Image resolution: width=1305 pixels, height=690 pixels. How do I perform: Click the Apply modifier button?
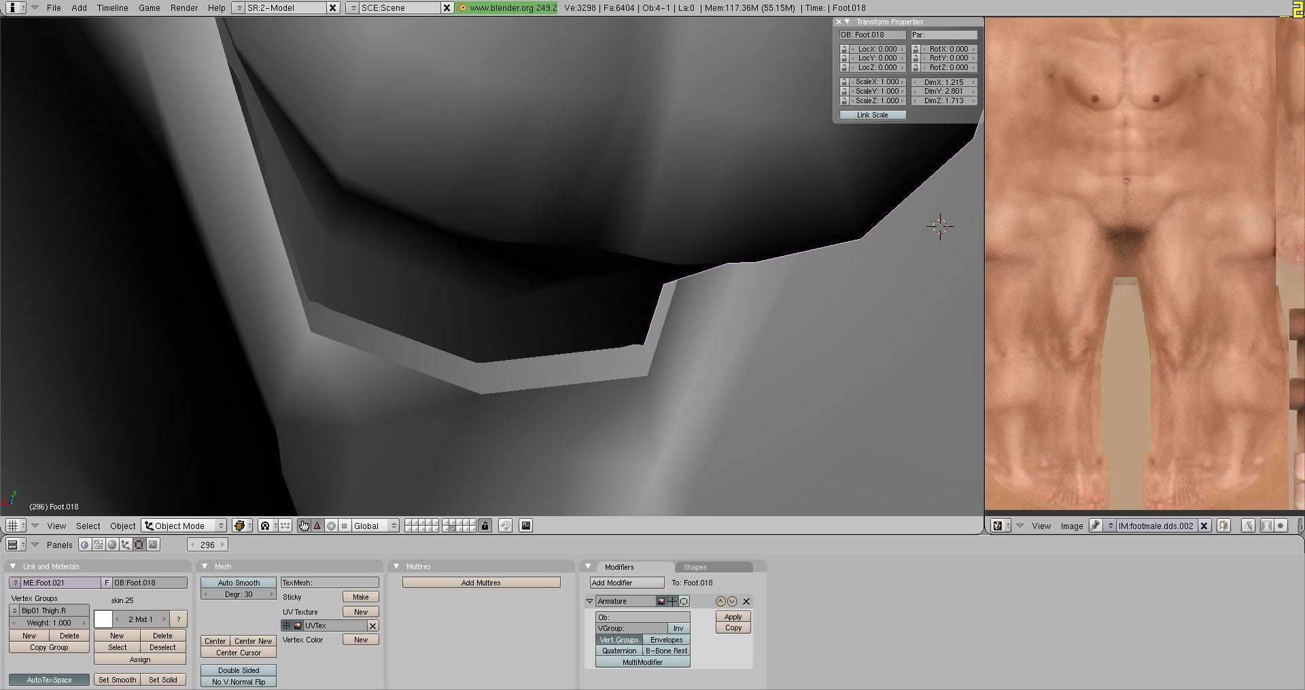(733, 617)
